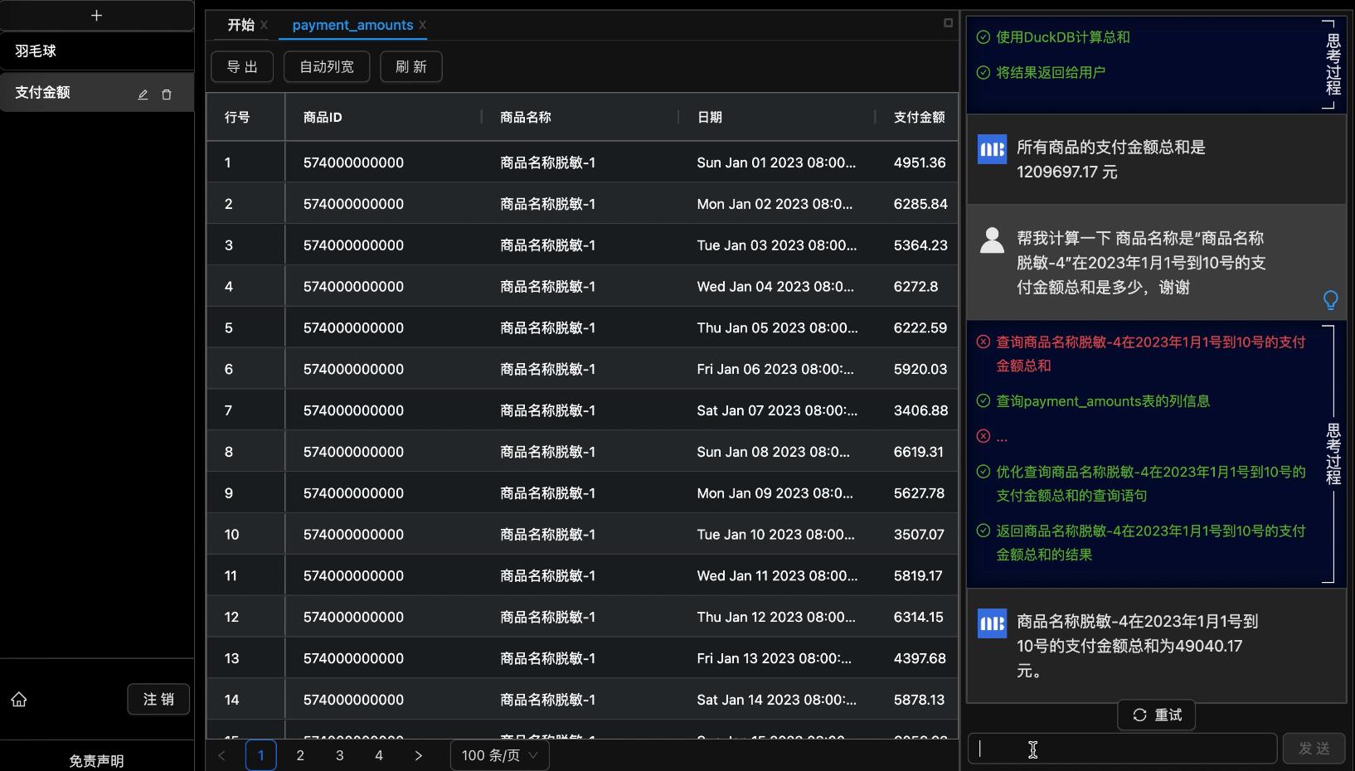Open the 100 条/页 page size dropdown

coord(499,755)
